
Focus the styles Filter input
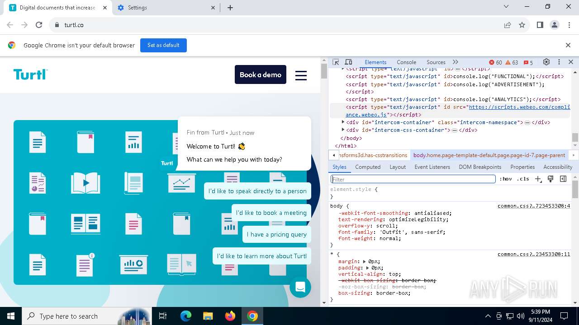coord(413,179)
